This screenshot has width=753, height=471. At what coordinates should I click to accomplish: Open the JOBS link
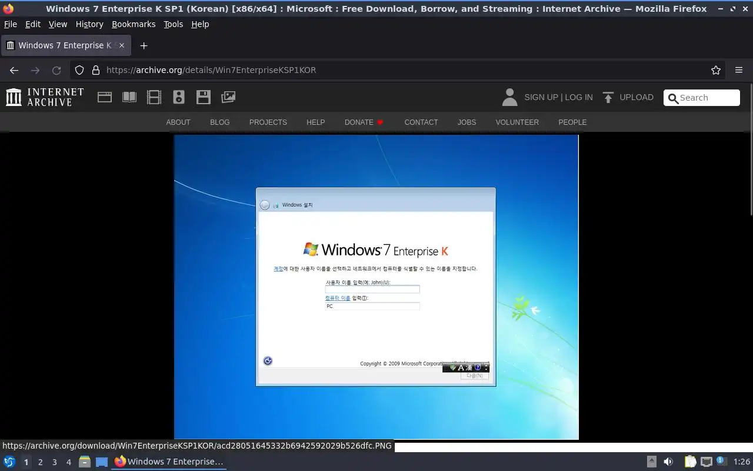pos(467,122)
